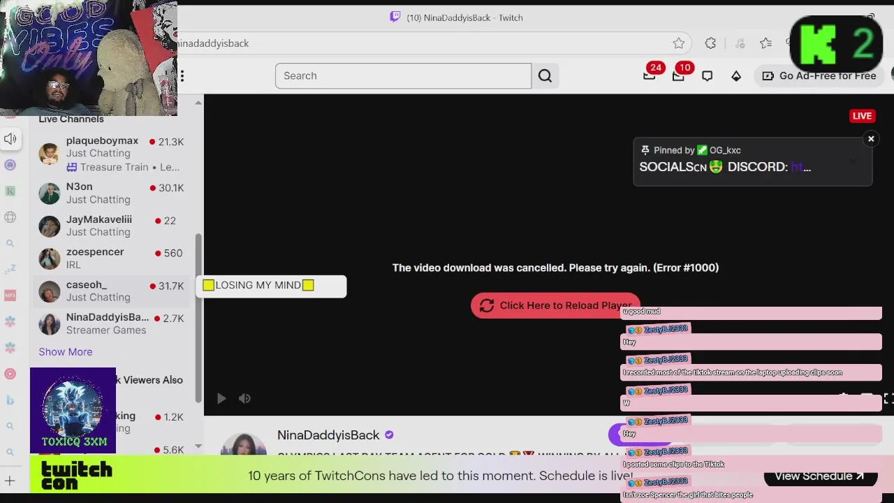Click the streamer avatar below the player
This screenshot has height=503, width=894.
(x=244, y=444)
